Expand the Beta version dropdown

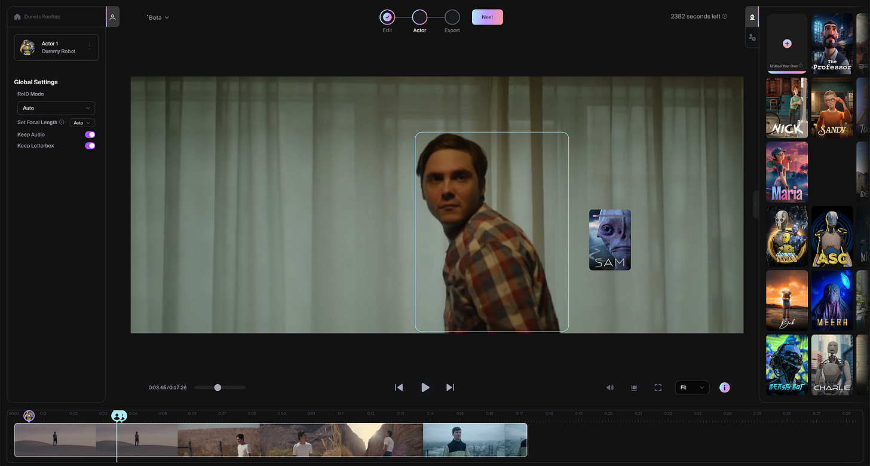158,17
